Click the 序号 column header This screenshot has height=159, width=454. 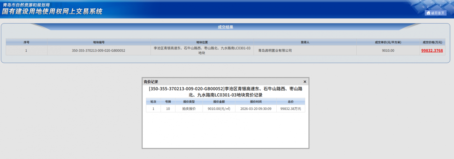(x=26, y=42)
